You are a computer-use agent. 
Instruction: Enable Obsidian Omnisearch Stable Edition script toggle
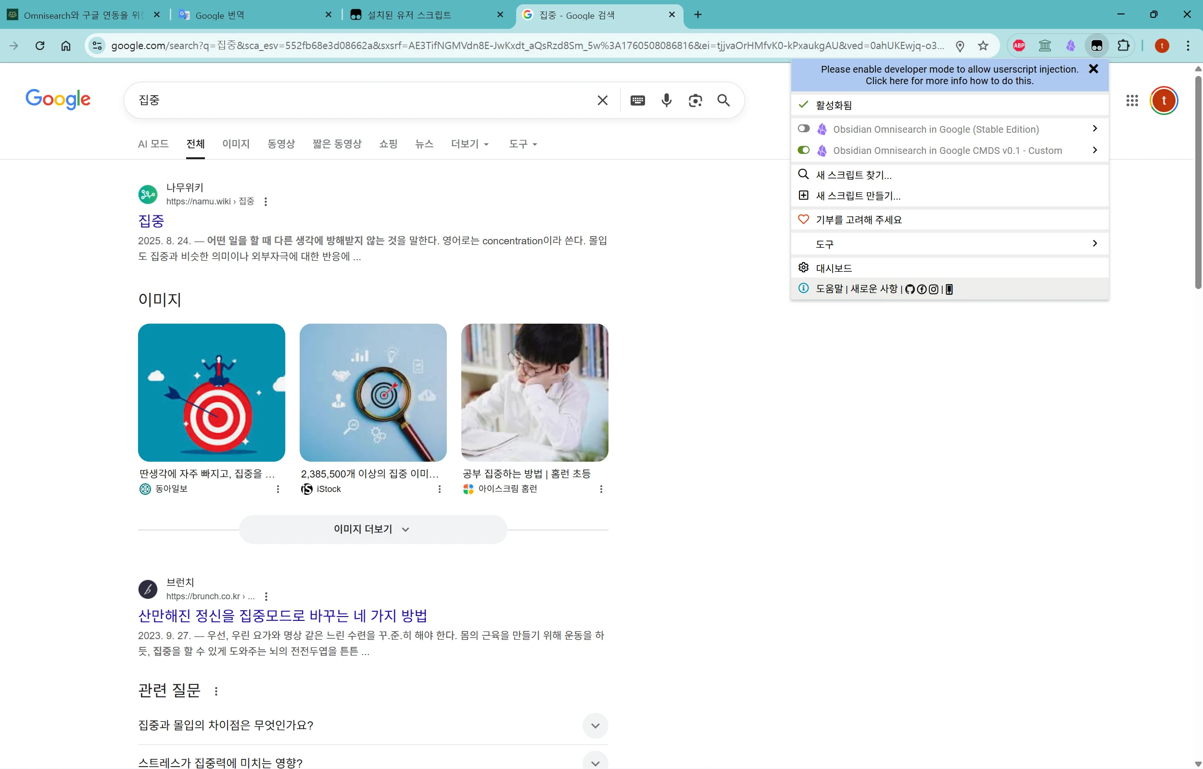pos(803,129)
